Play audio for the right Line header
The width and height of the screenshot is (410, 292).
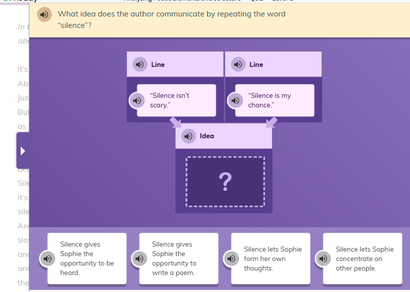click(x=237, y=64)
